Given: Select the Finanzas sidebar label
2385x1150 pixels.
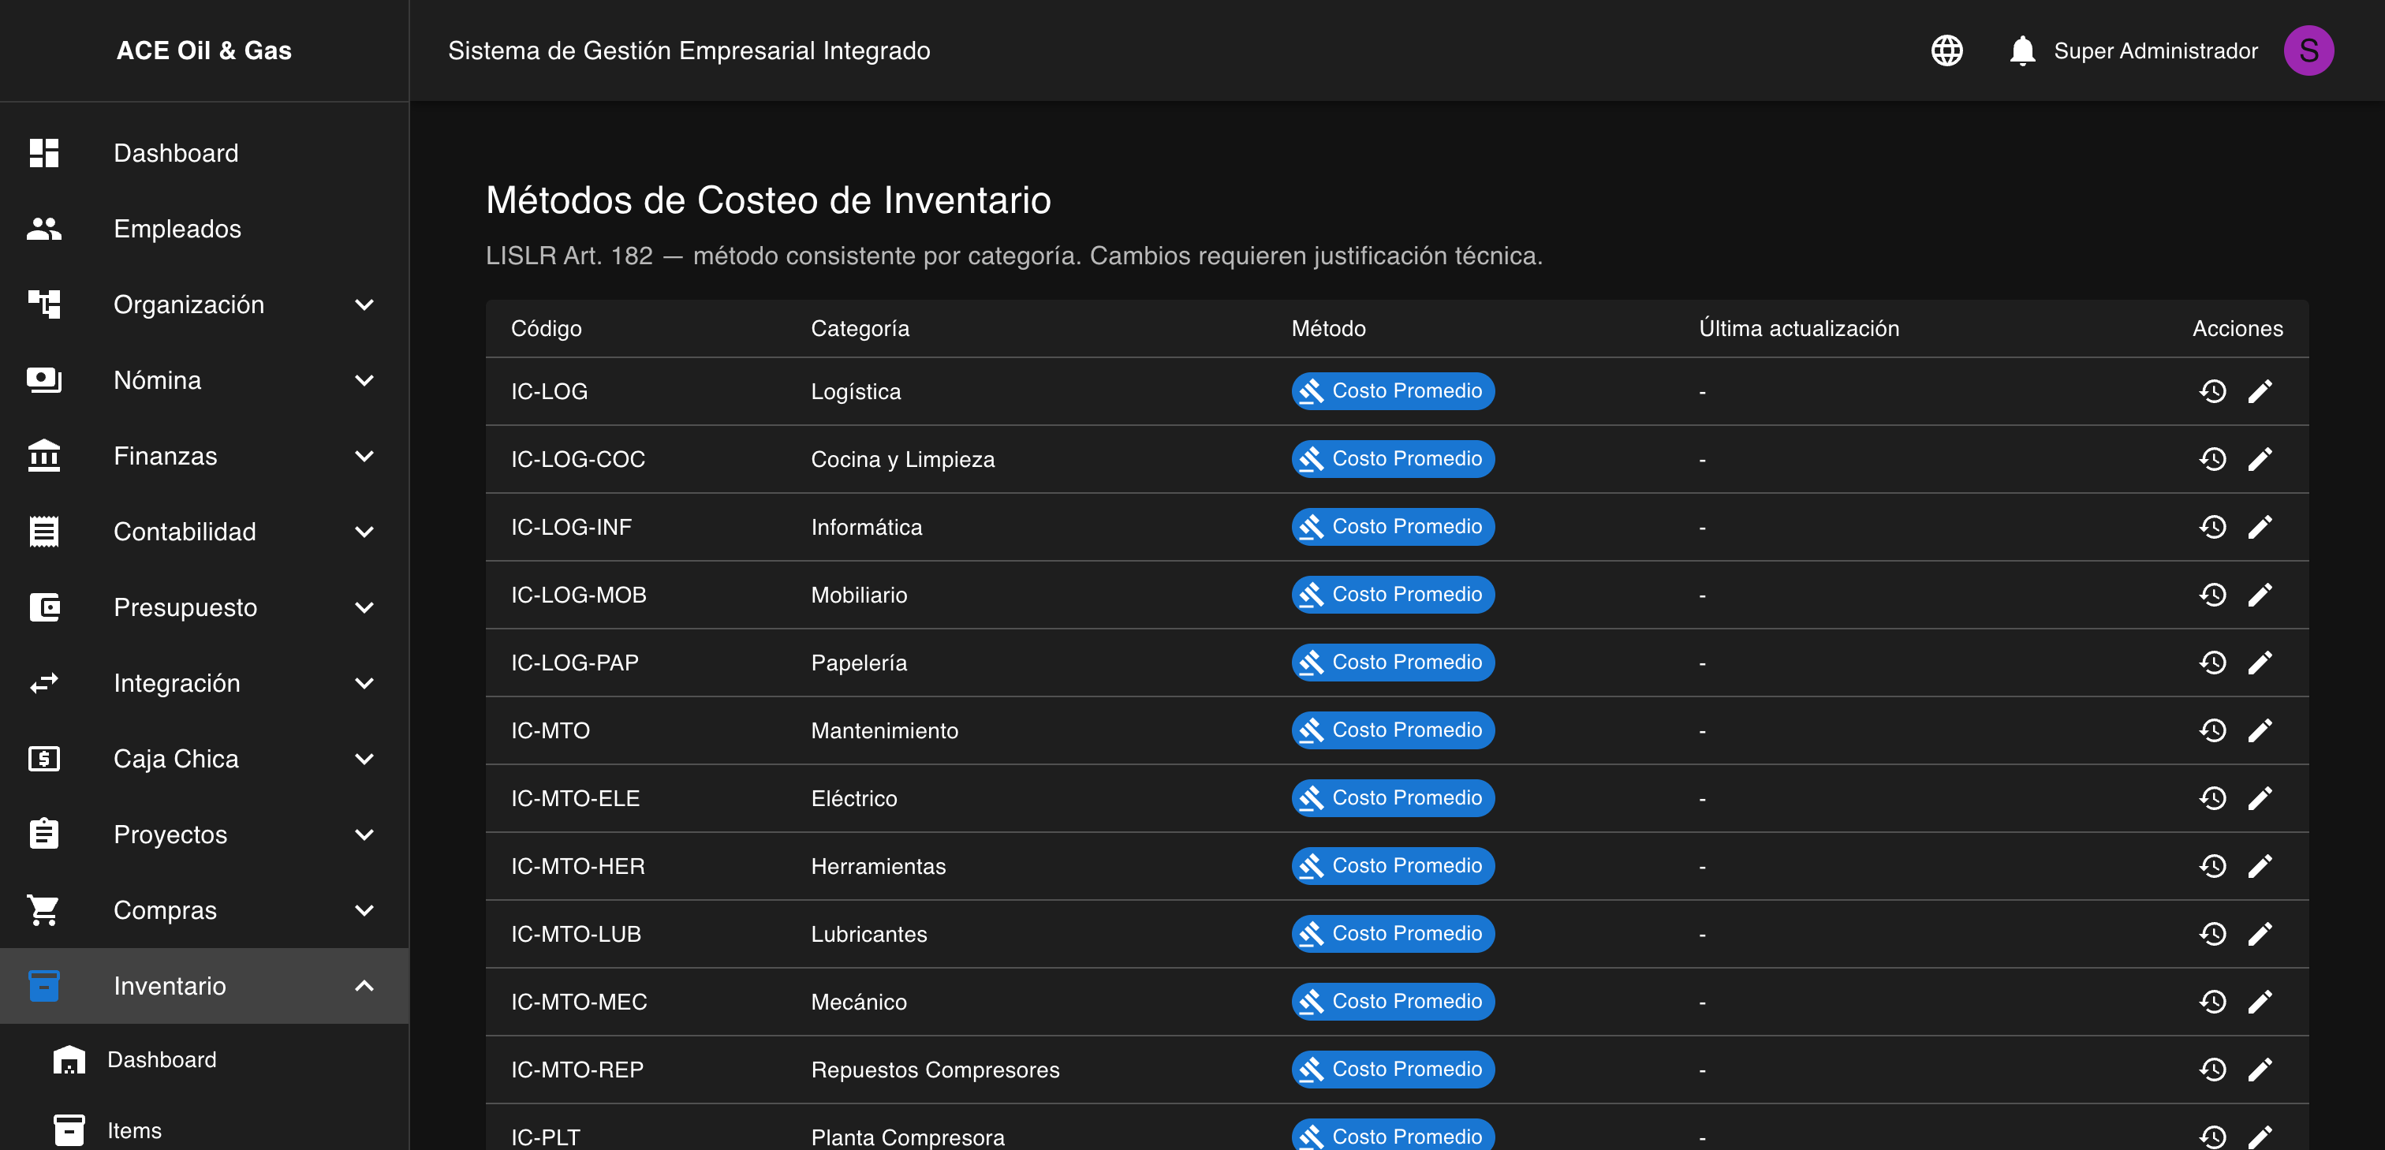Looking at the screenshot, I should (166, 457).
